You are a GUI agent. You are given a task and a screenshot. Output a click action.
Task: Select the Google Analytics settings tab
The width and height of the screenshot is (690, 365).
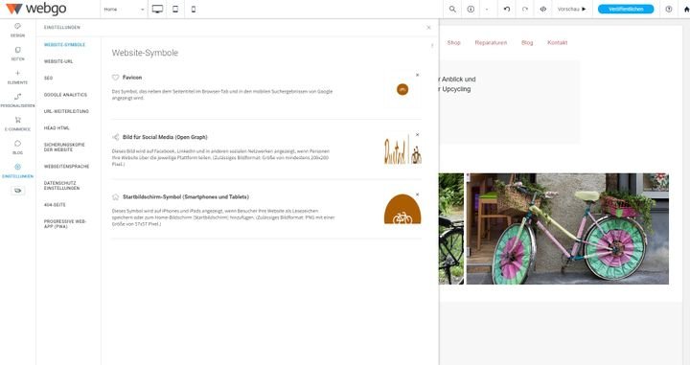(65, 95)
